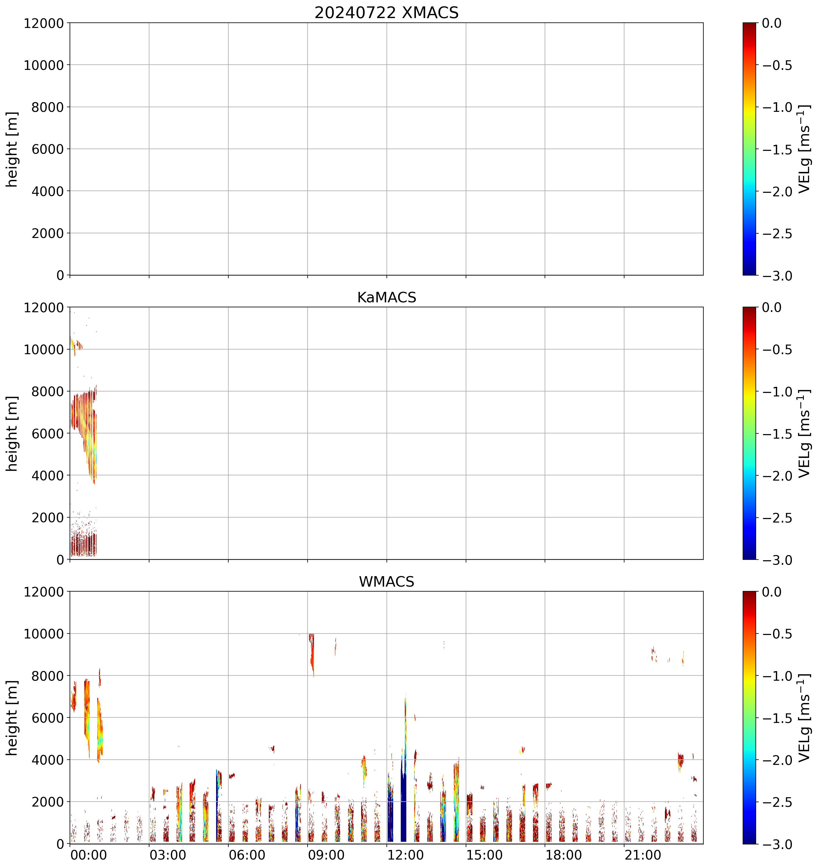Click the top XMACS colorbar
This screenshot has height=868, width=819.
(749, 149)
